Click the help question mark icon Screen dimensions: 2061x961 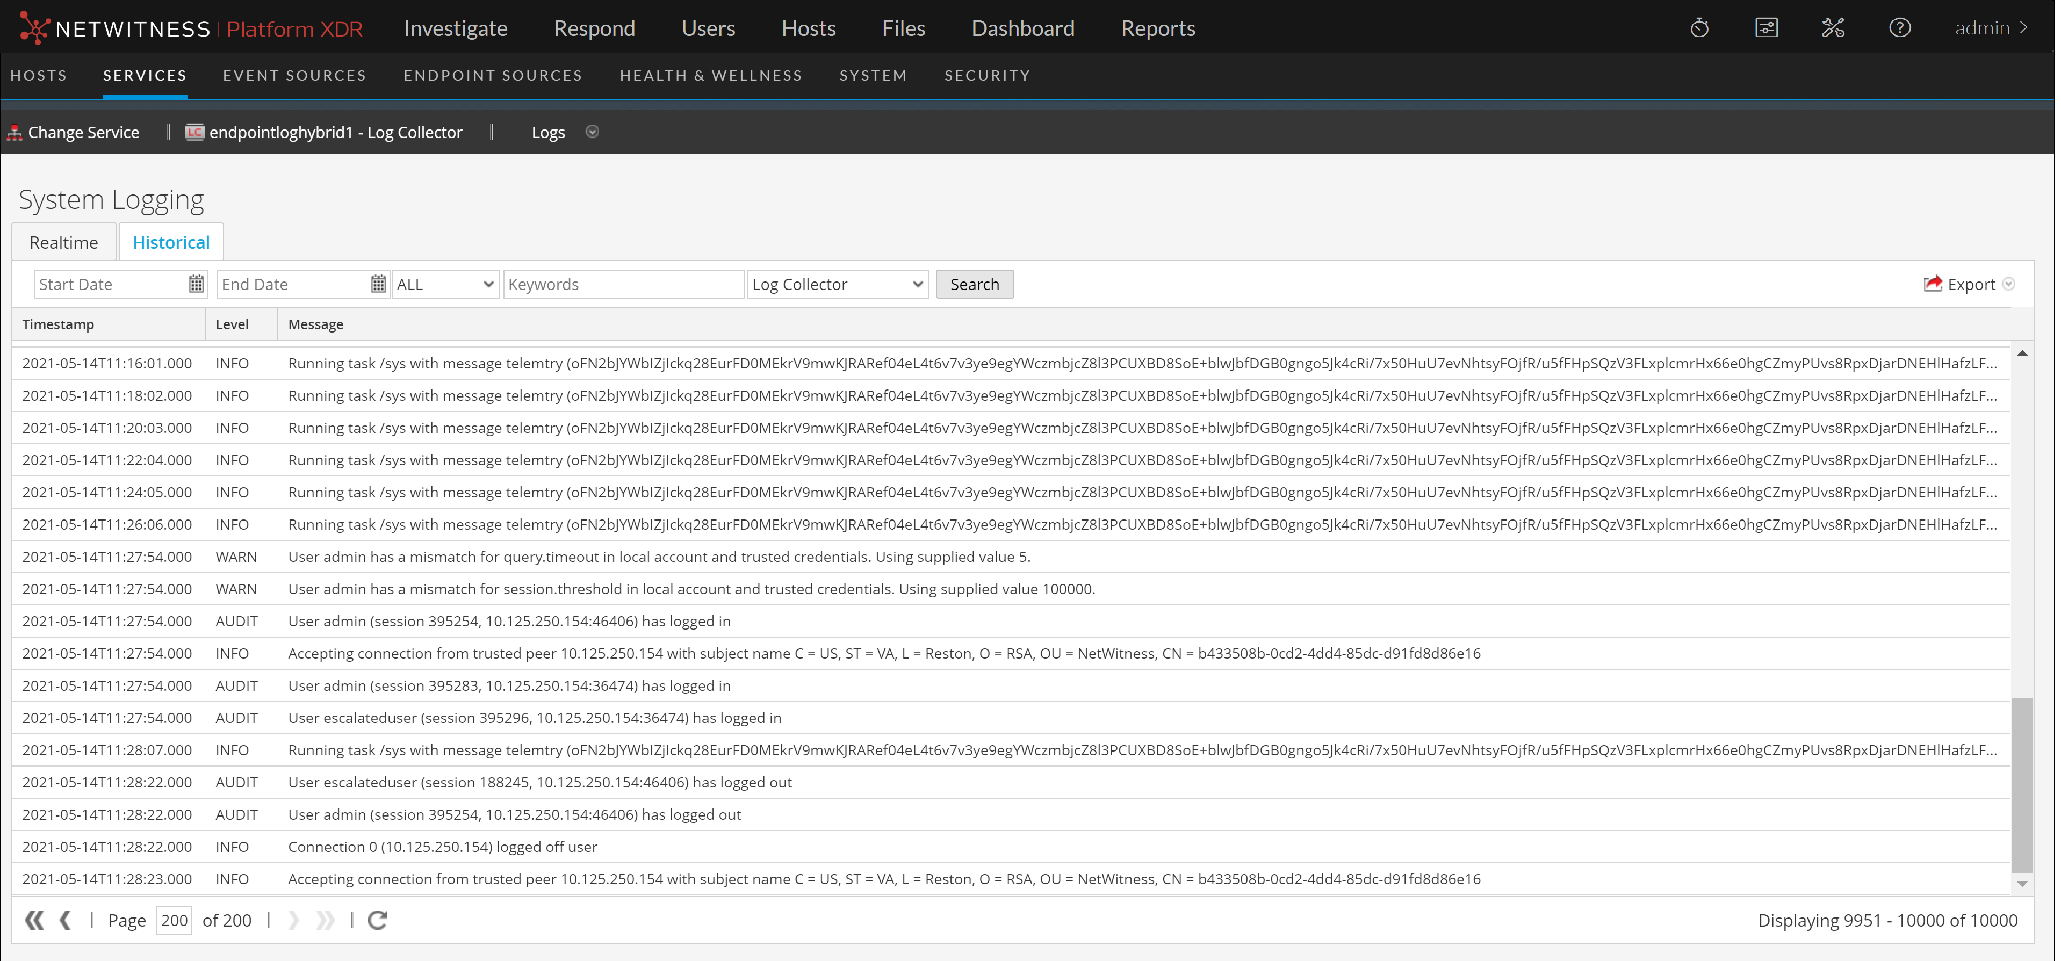coord(1899,29)
